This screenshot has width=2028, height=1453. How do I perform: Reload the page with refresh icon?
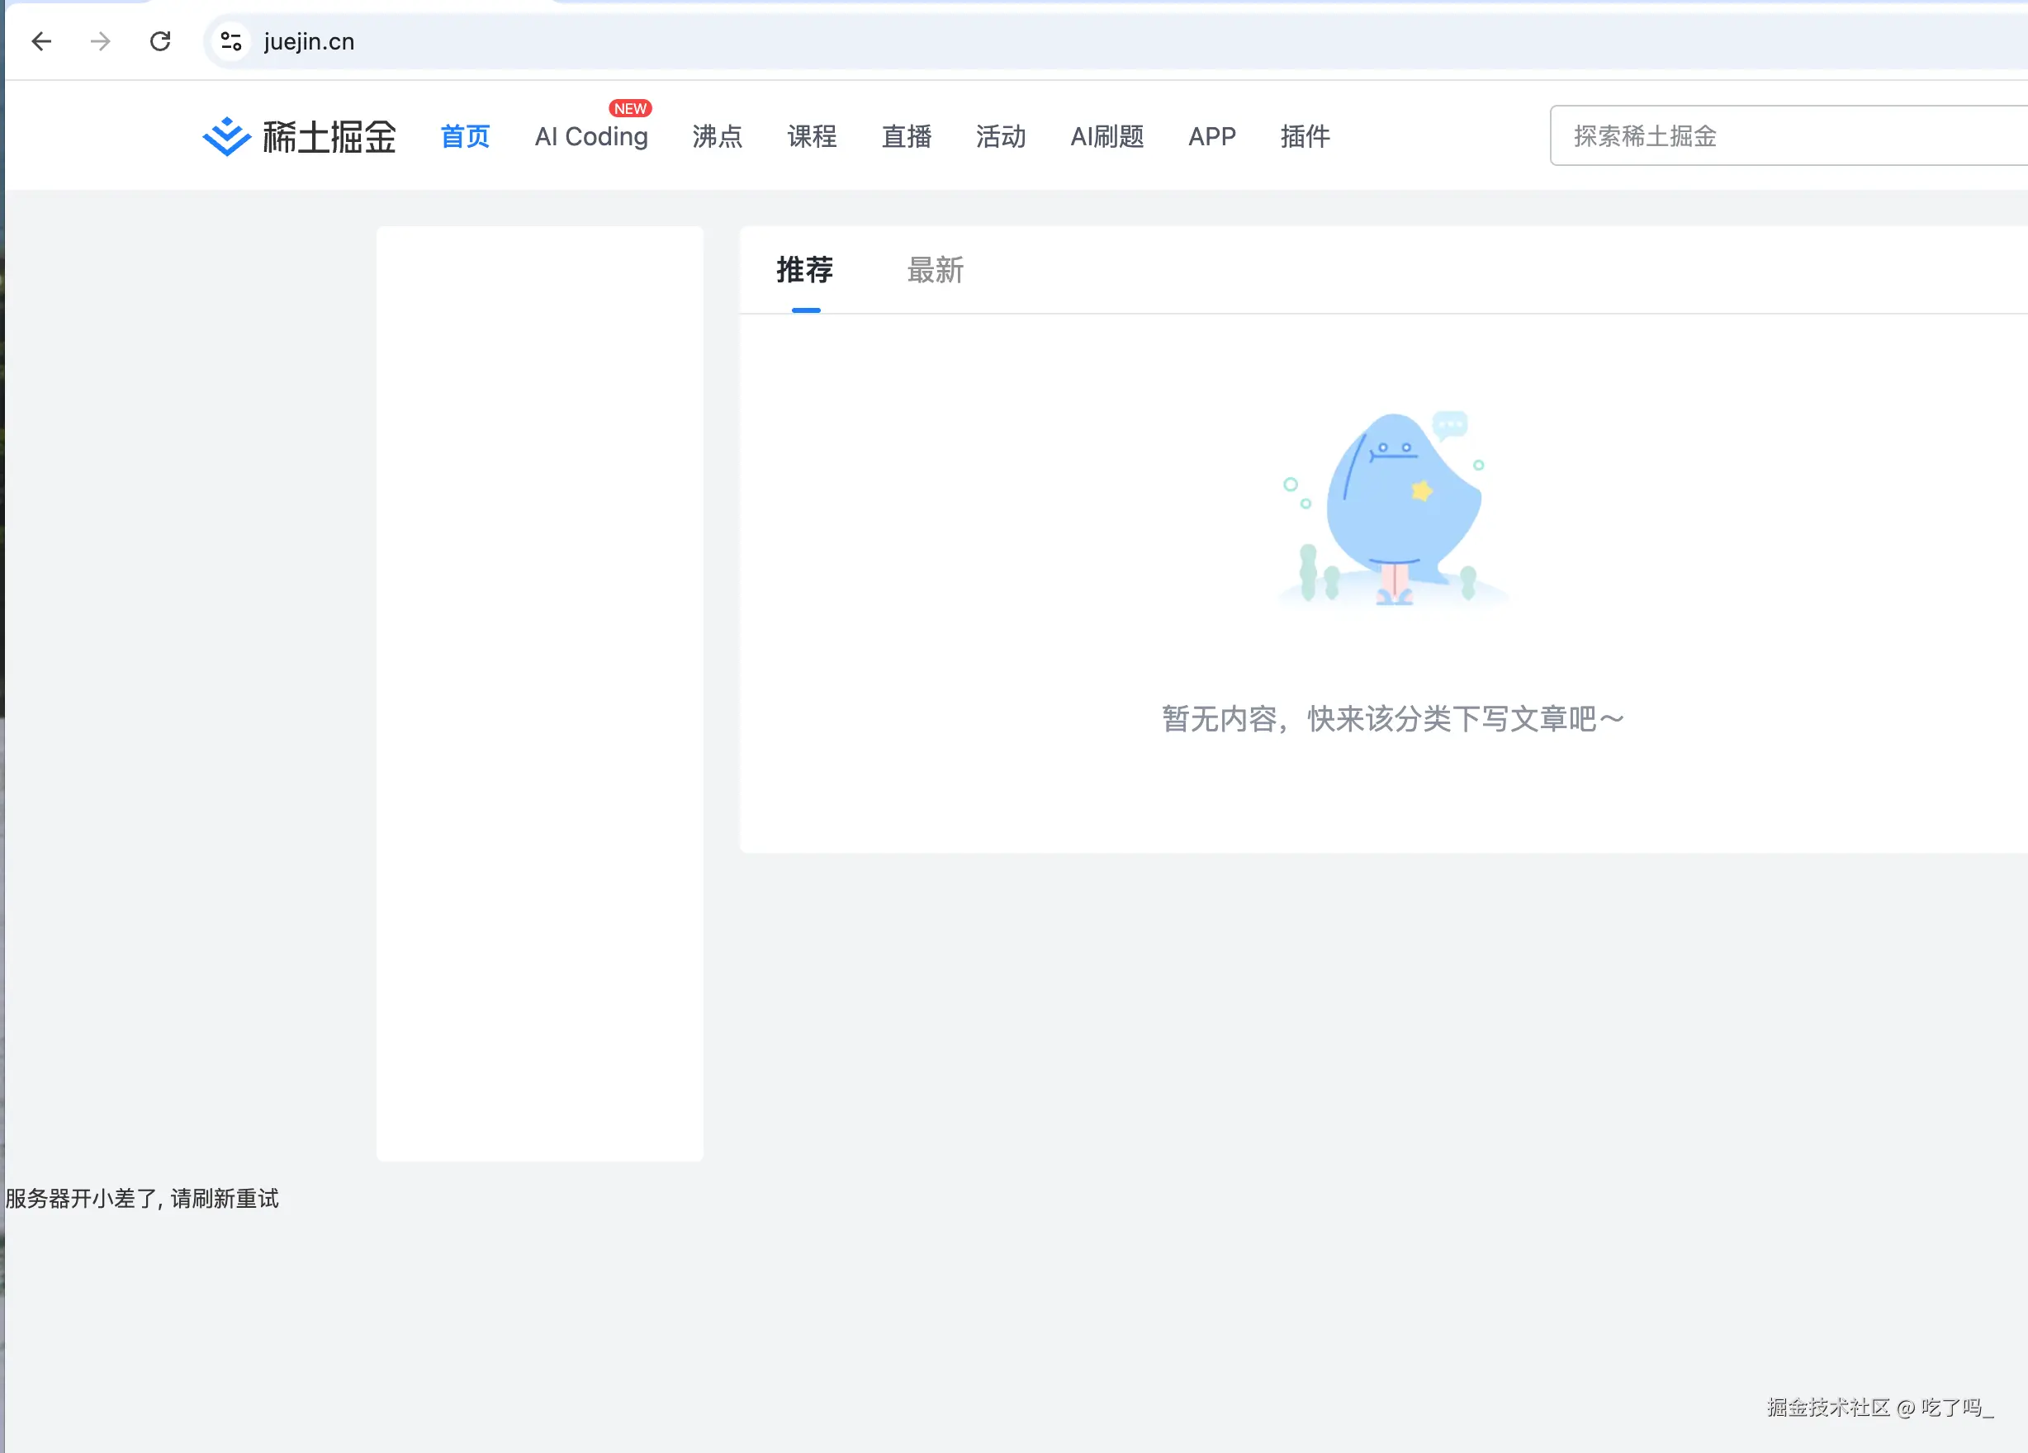tap(161, 41)
